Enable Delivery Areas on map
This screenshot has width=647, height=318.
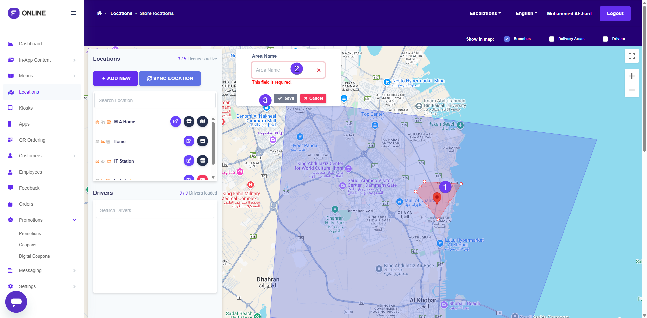(552, 39)
